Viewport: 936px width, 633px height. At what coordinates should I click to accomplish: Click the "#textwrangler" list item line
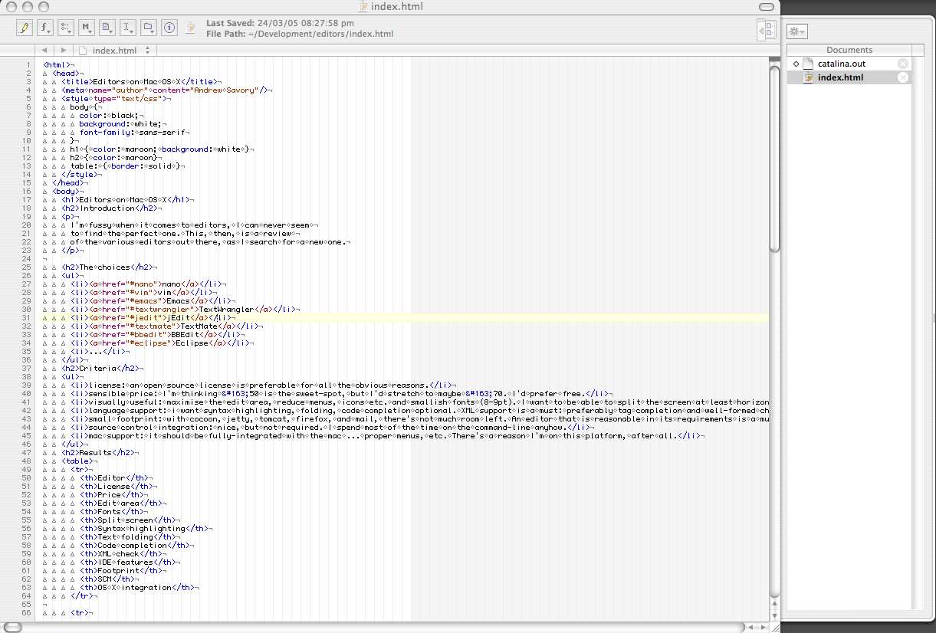(183, 309)
